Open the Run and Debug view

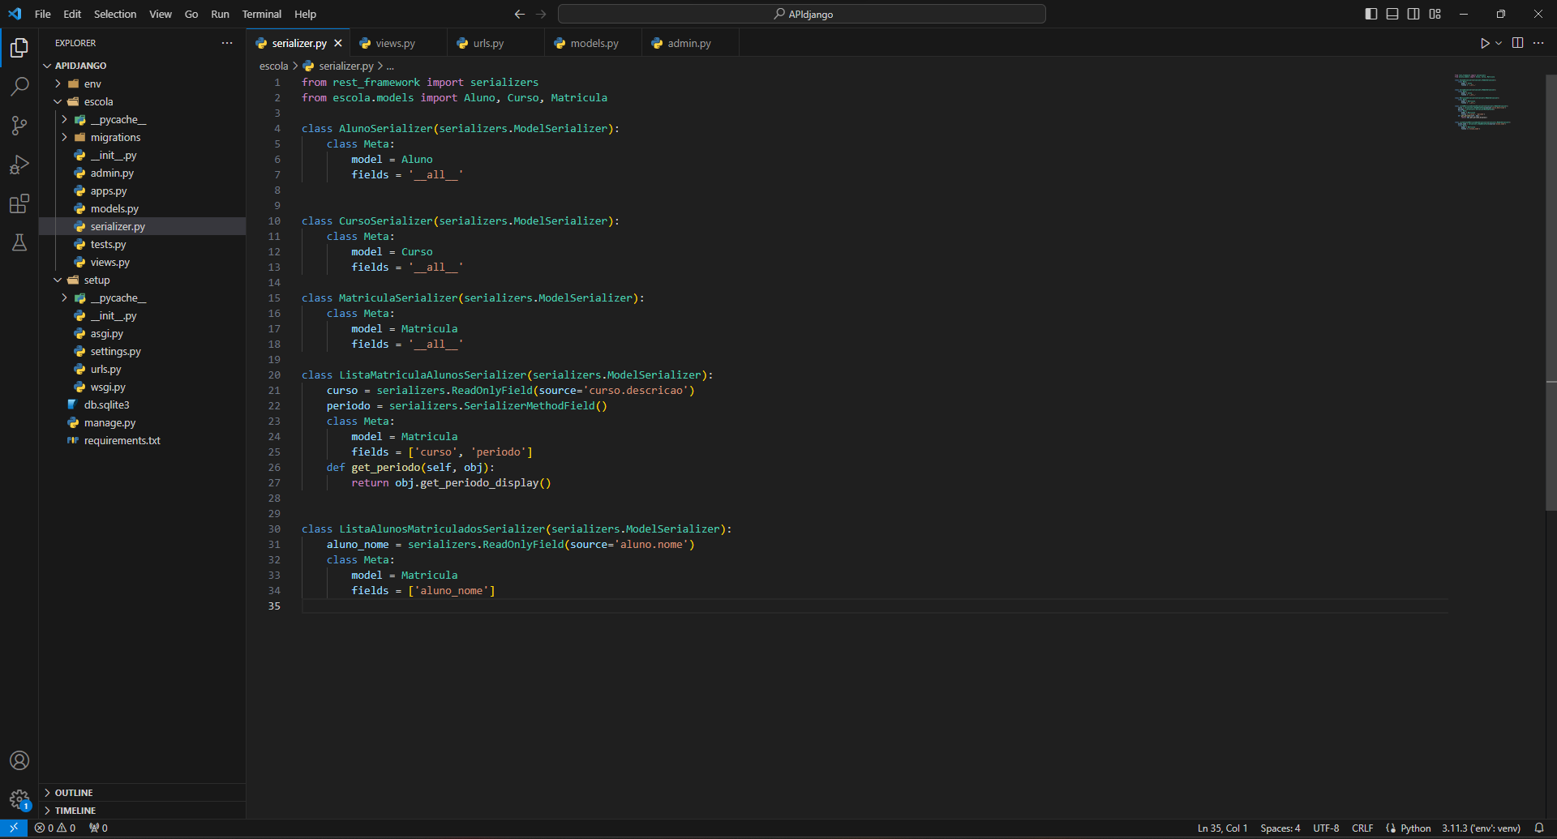(19, 165)
